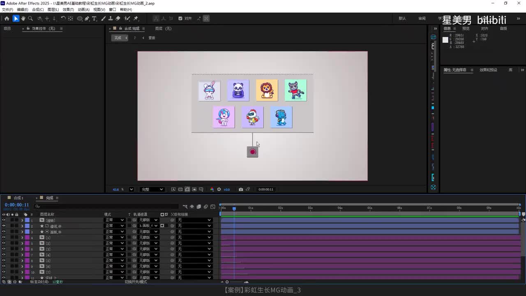The width and height of the screenshot is (526, 296).
Task: Open track matte dropdown for layer 2 虚线_中
Action: coord(148,226)
